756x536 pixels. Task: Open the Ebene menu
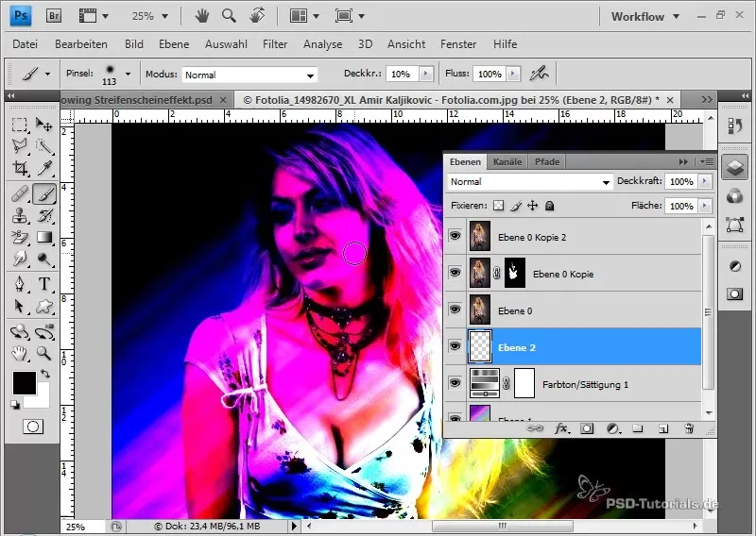pos(174,43)
